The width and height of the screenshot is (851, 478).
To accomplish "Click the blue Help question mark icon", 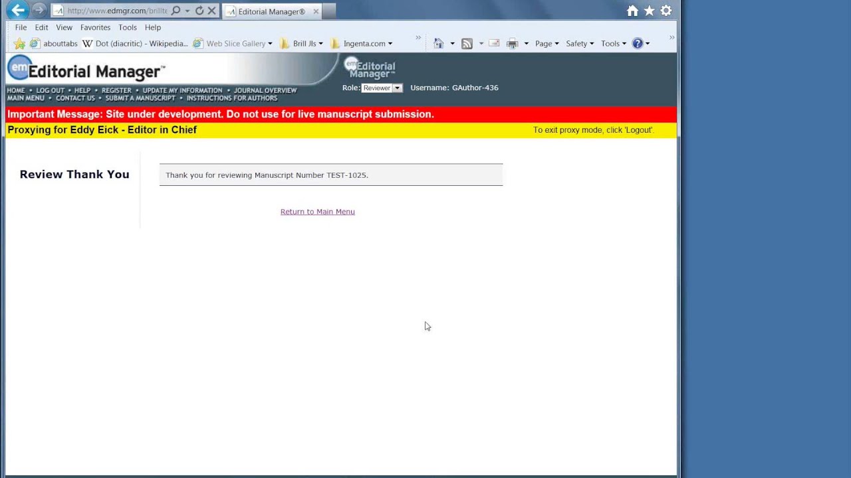I will click(638, 44).
